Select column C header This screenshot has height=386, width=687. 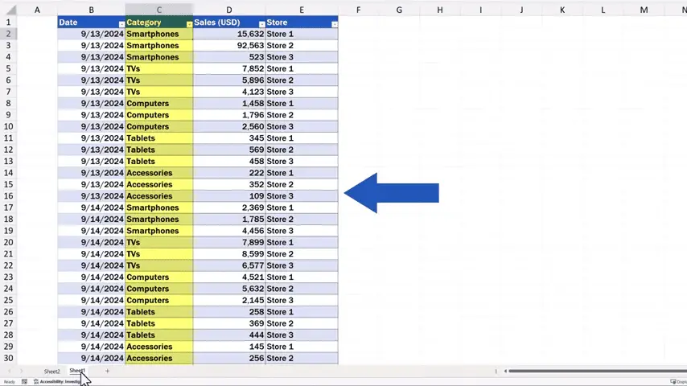[x=158, y=10]
